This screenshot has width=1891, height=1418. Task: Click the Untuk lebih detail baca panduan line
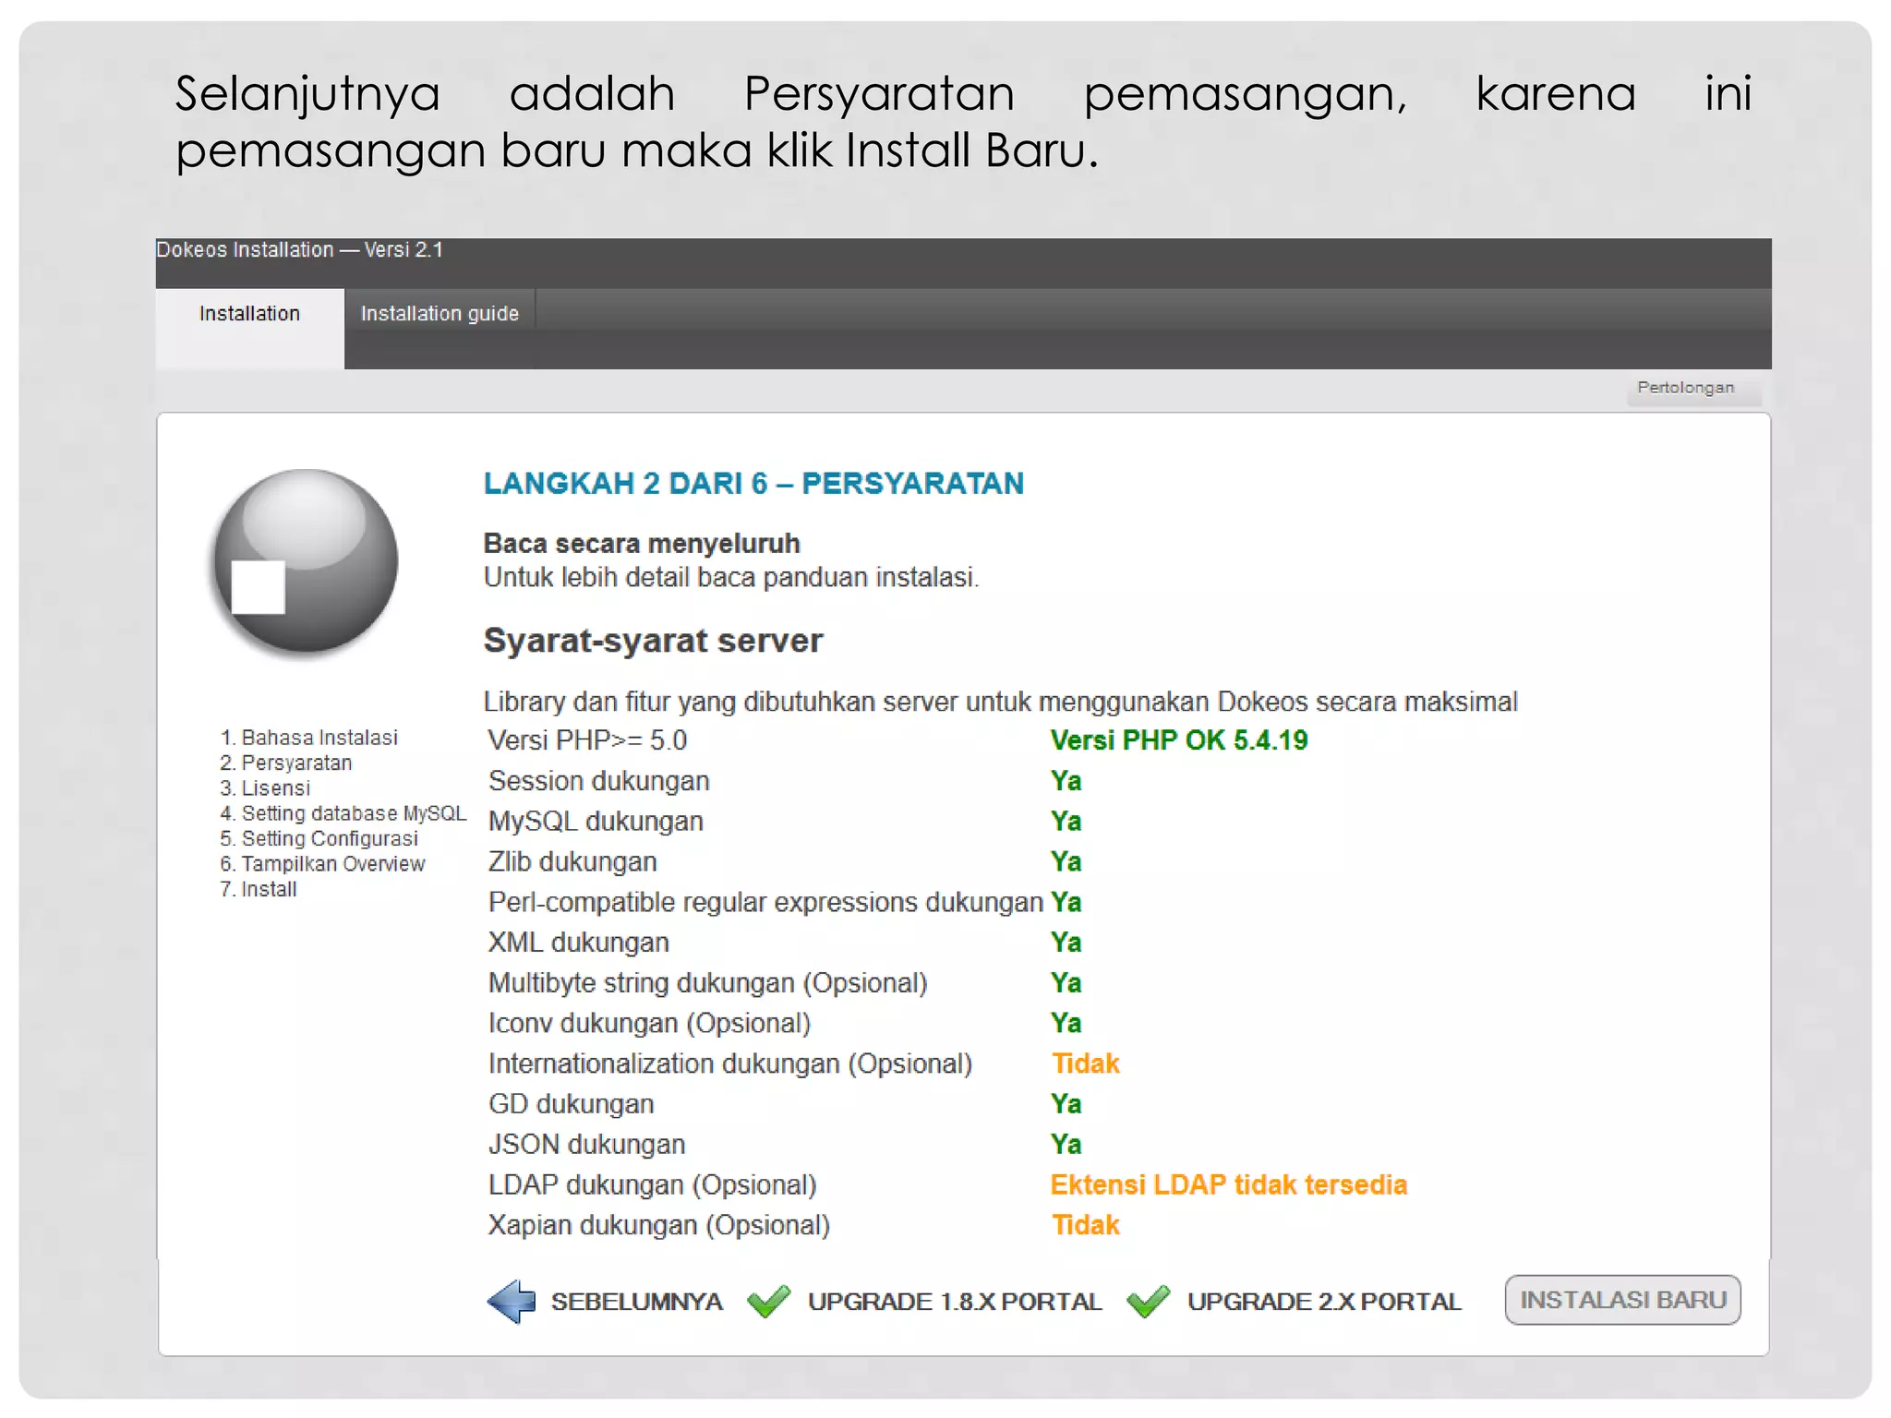(731, 578)
